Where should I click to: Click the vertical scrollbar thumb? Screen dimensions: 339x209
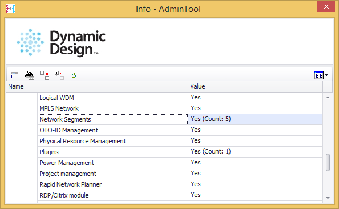point(328,162)
